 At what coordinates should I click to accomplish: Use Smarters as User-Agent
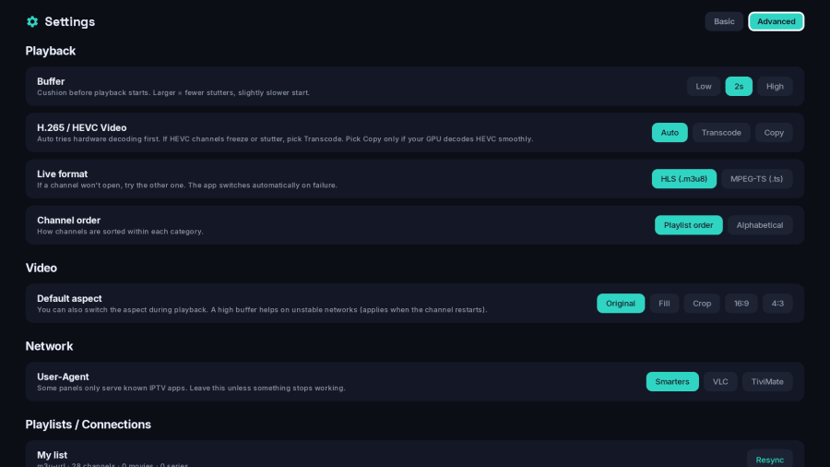pos(672,382)
